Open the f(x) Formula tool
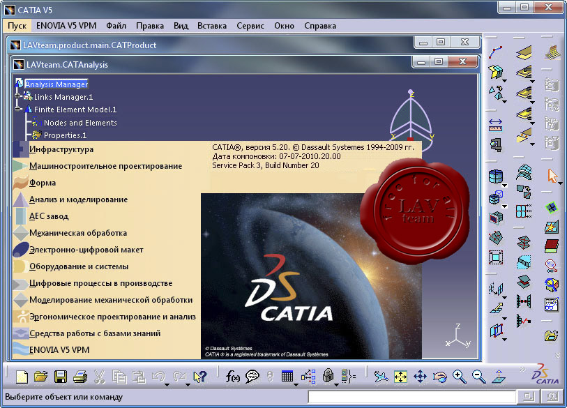Screen dimensions: 567x408 [232, 377]
